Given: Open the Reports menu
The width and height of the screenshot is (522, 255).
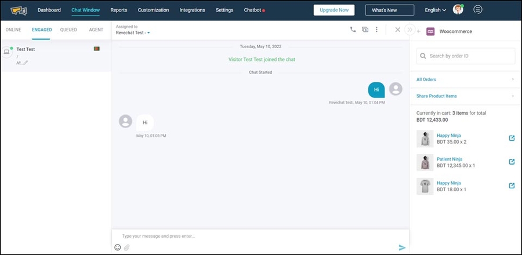Looking at the screenshot, I should coord(118,10).
